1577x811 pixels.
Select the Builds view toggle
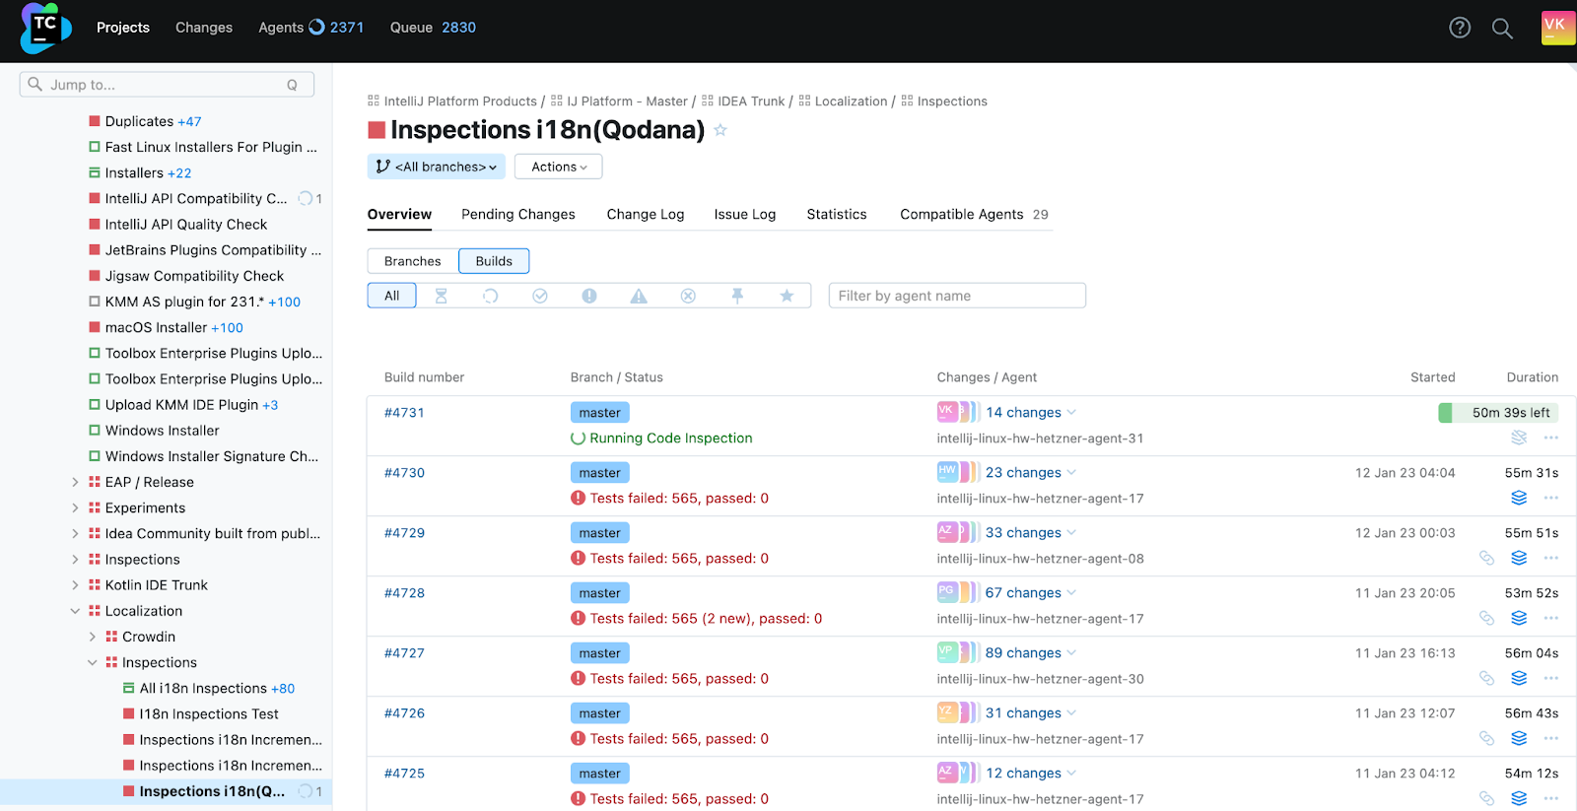(x=494, y=261)
